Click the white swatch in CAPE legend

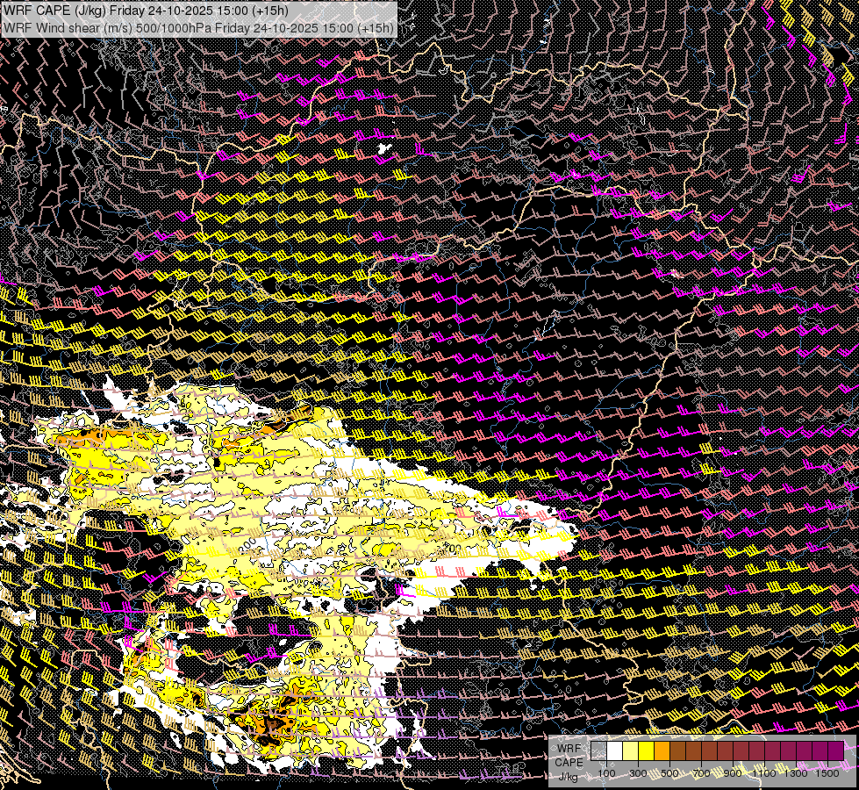[x=614, y=750]
